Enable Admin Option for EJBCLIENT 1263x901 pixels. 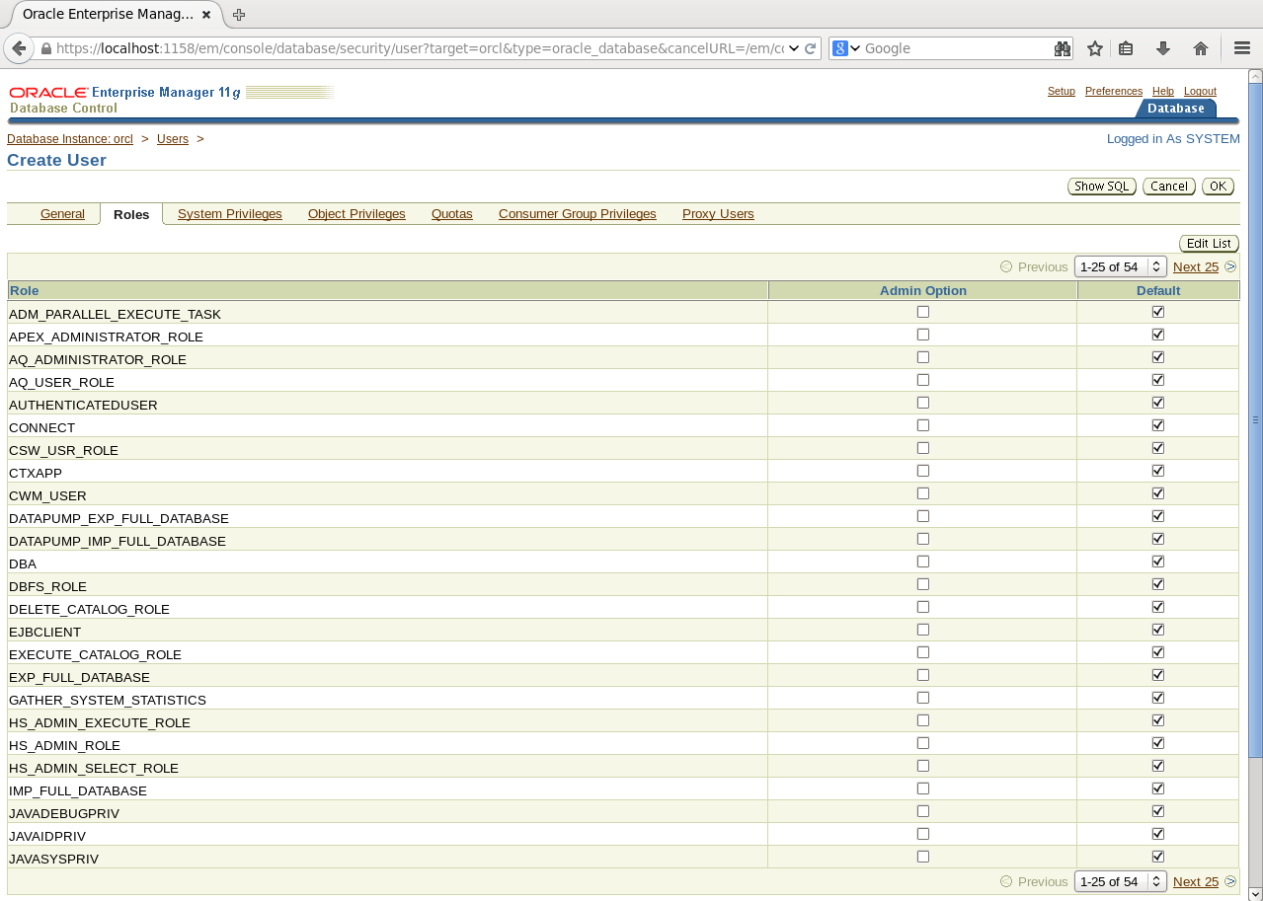point(923,630)
